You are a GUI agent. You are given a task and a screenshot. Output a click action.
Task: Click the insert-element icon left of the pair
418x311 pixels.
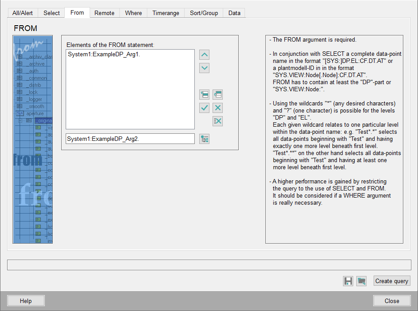click(x=204, y=94)
